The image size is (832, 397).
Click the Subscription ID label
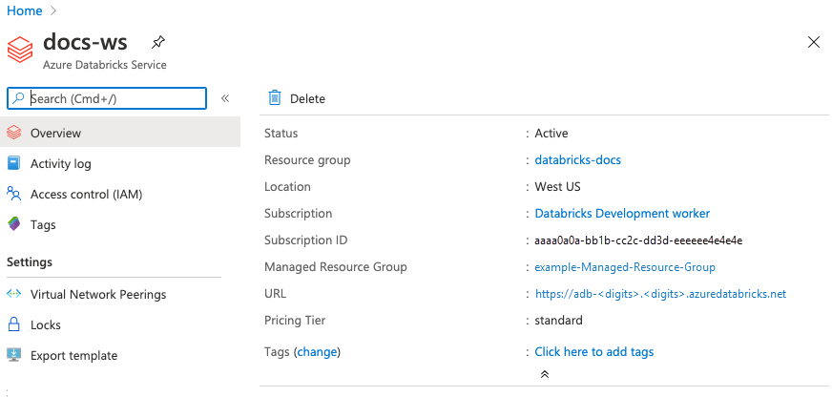306,240
